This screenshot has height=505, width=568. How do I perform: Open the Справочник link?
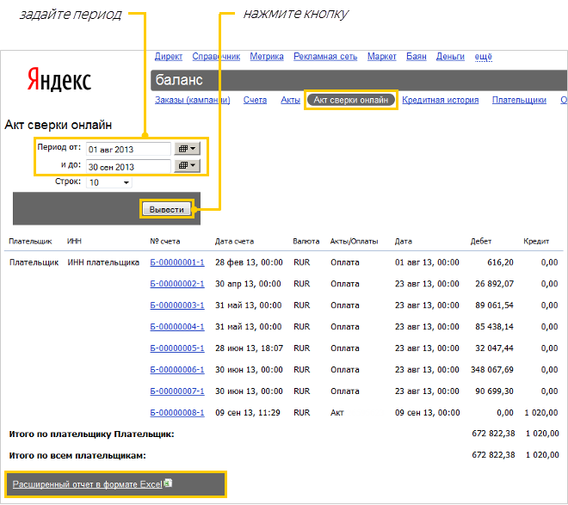tap(216, 57)
